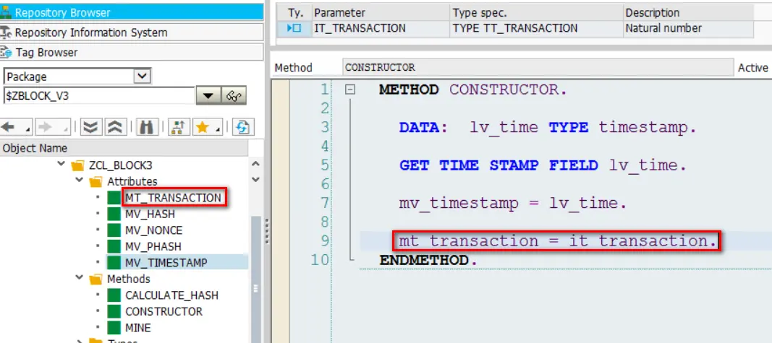
Task: Click the Description column header
Action: click(688, 13)
